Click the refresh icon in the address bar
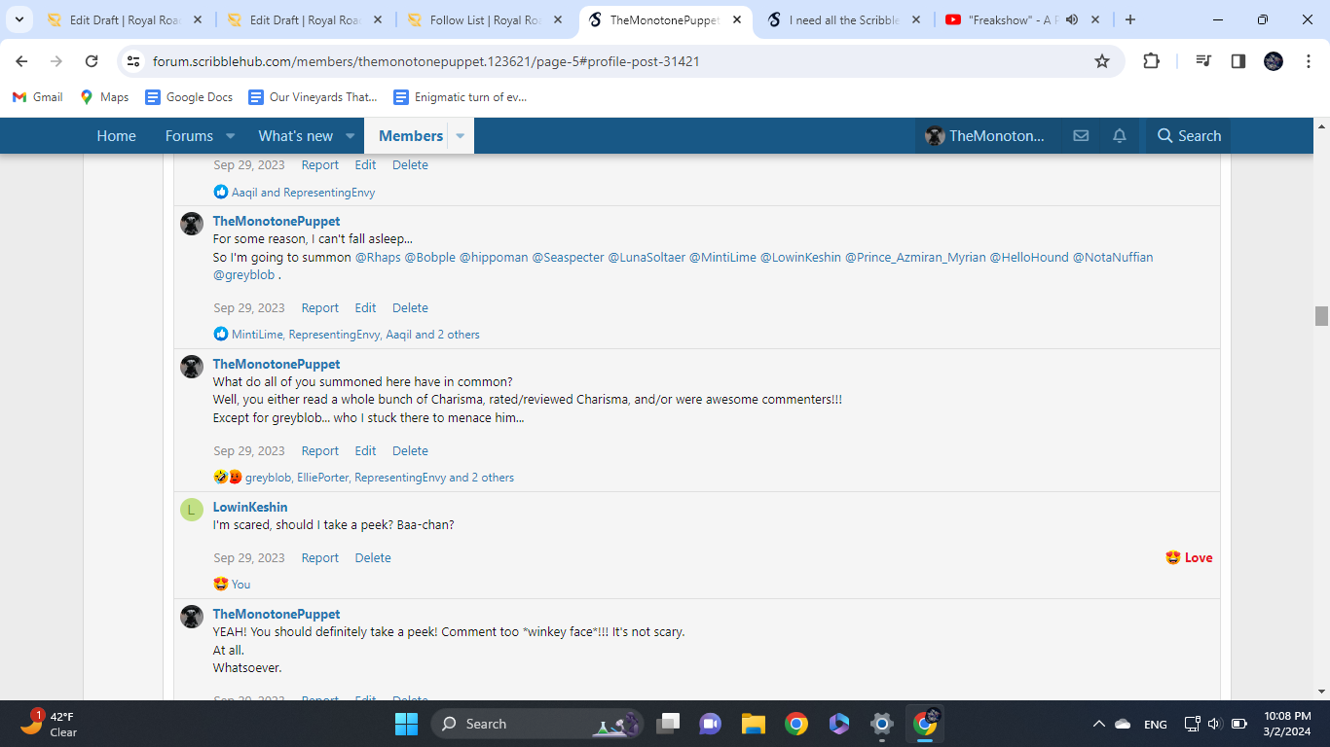Viewport: 1330px width, 747px height. 92,60
